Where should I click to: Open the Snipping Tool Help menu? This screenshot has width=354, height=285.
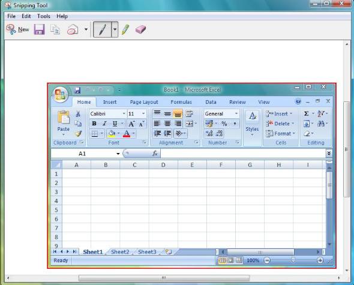62,16
